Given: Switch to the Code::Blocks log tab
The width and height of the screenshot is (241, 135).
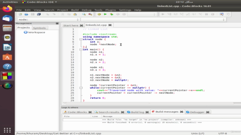Looking at the screenshot, I should 77,112.
